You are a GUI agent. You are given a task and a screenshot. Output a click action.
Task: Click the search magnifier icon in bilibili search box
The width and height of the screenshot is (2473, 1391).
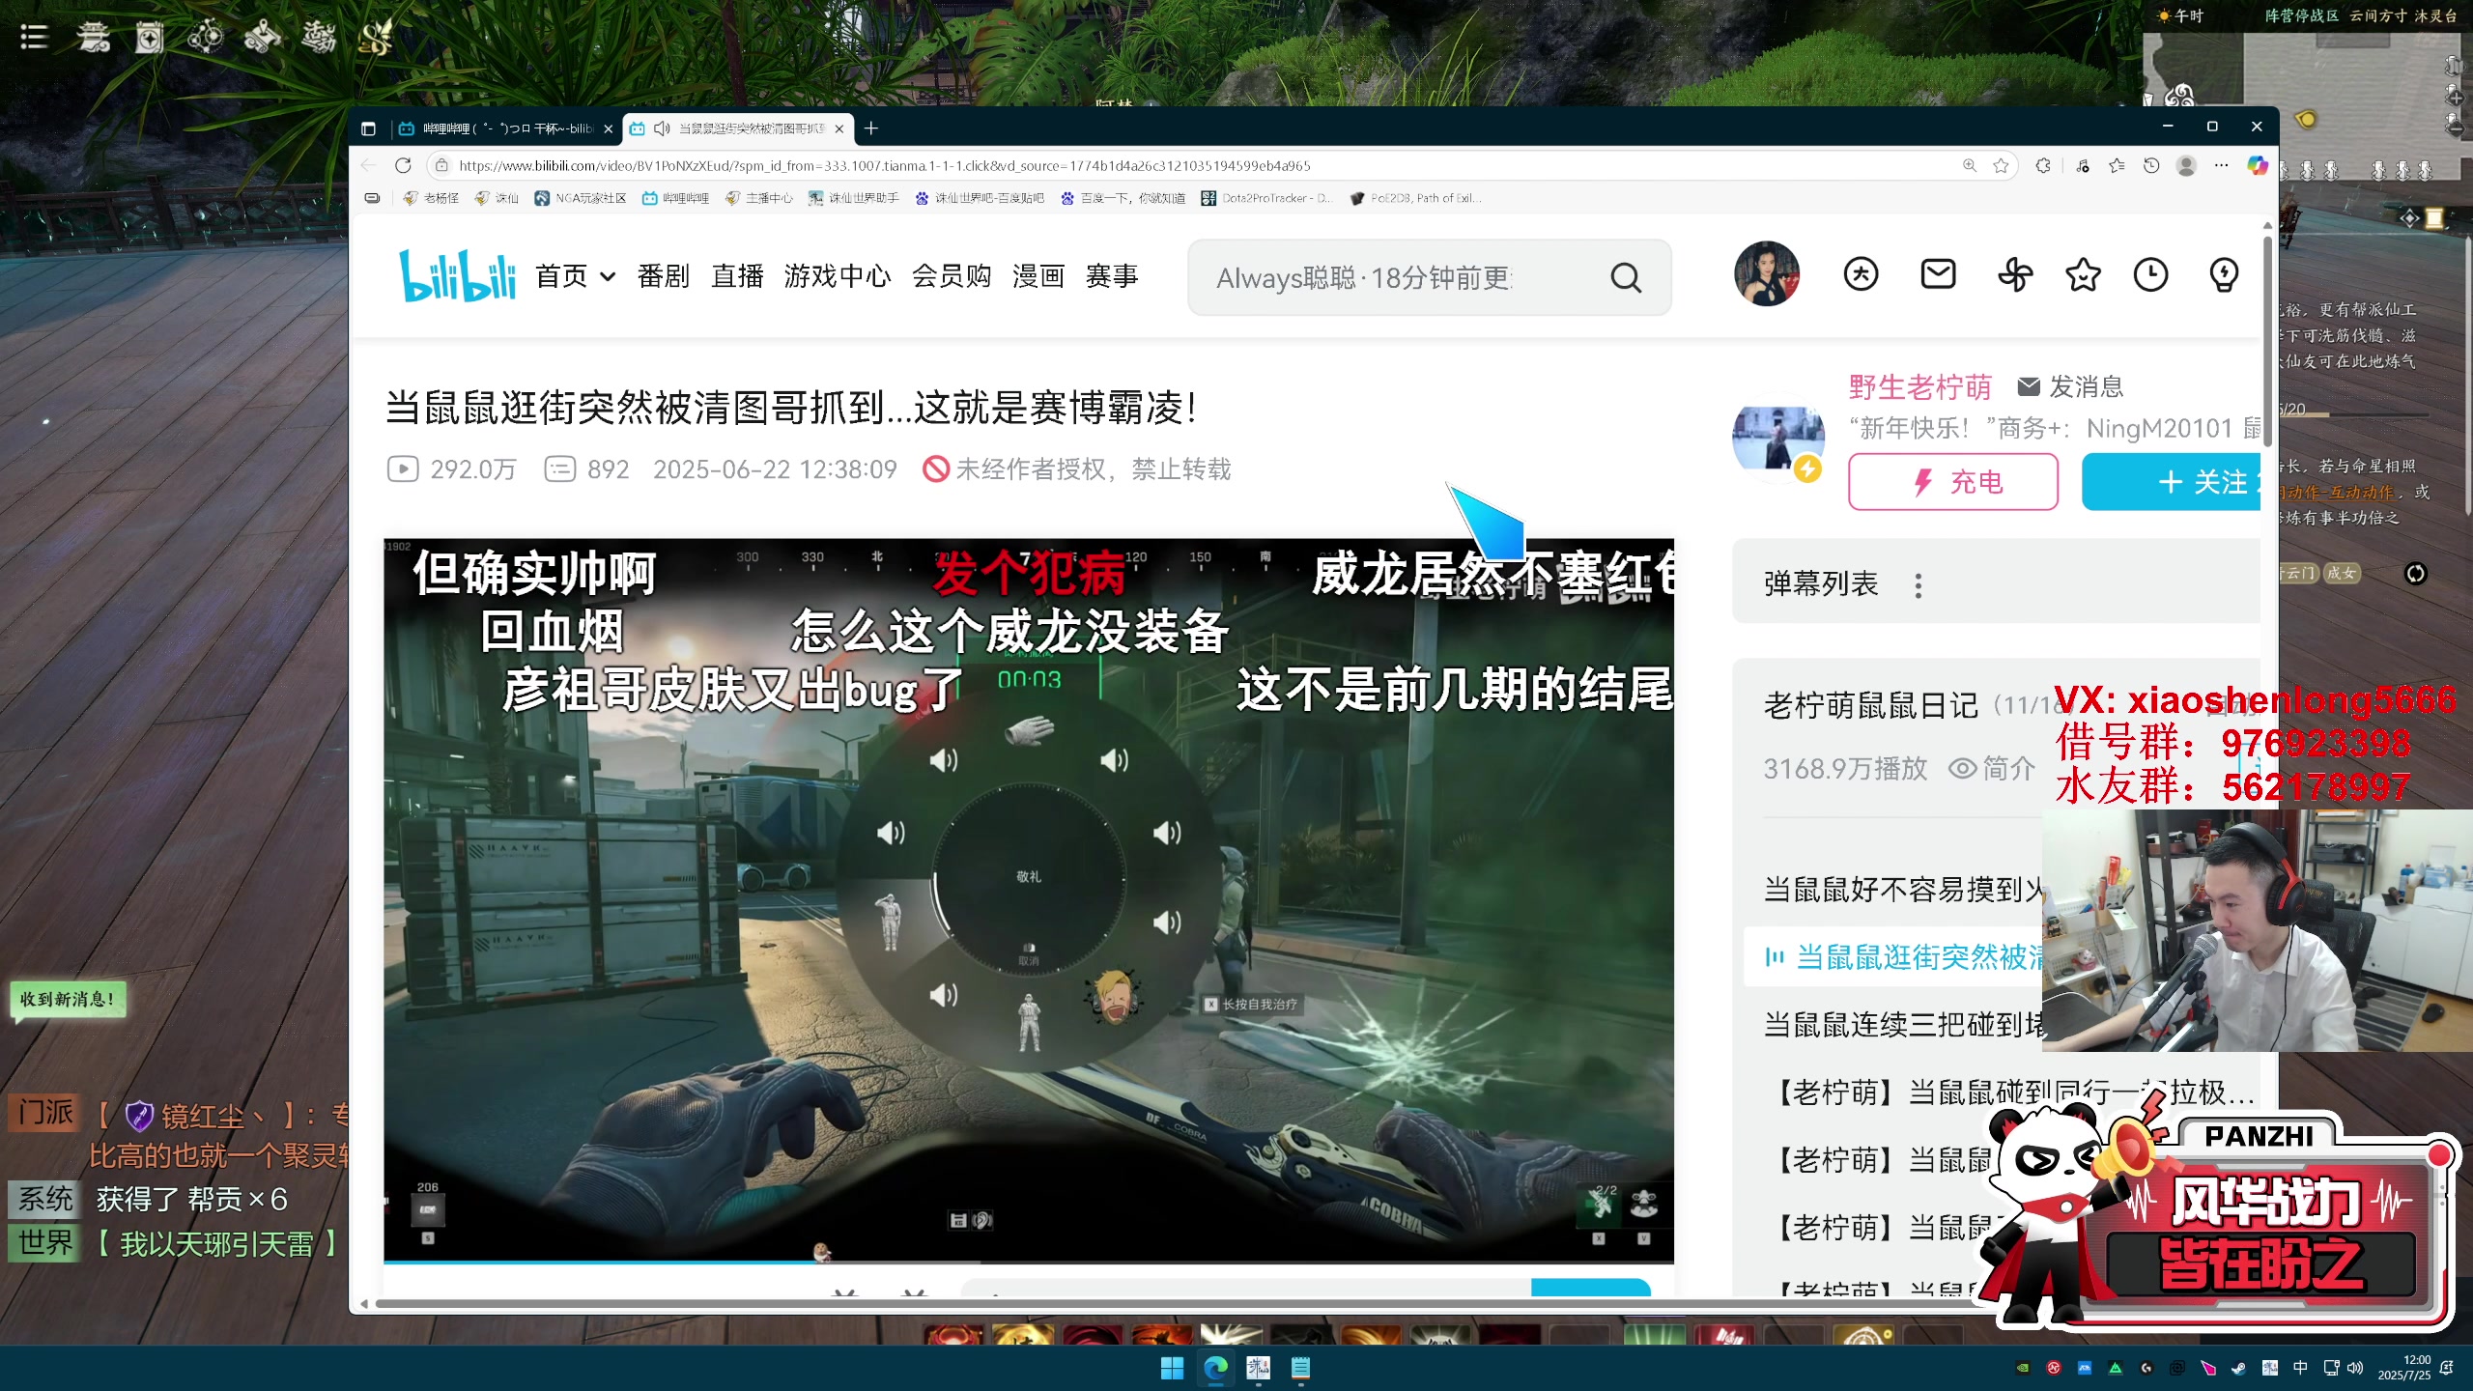pyautogui.click(x=1626, y=278)
